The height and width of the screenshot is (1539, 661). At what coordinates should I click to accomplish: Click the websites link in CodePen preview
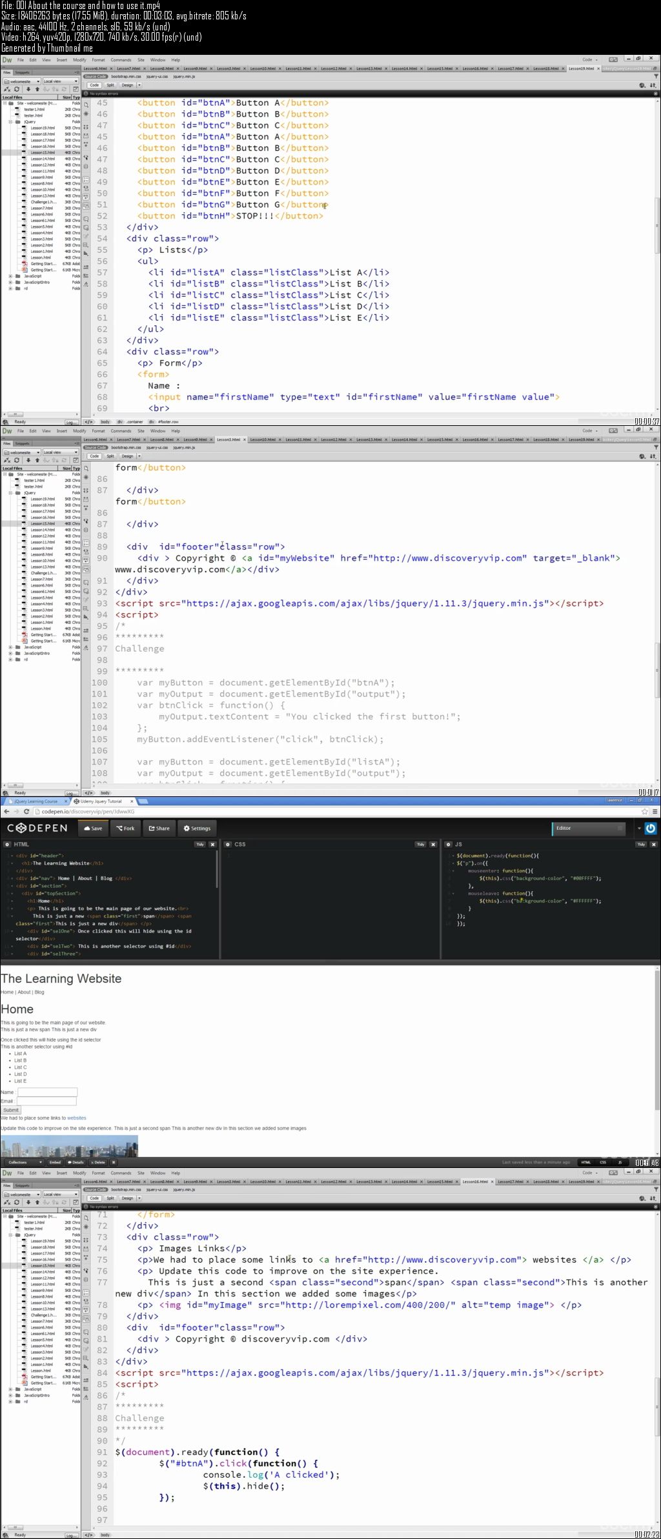76,1118
